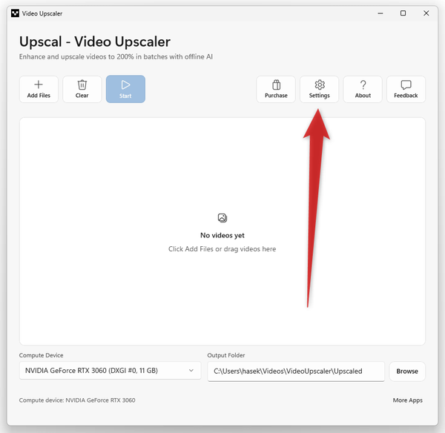
Task: Click the 'No videos yet' text
Action: [x=222, y=235]
